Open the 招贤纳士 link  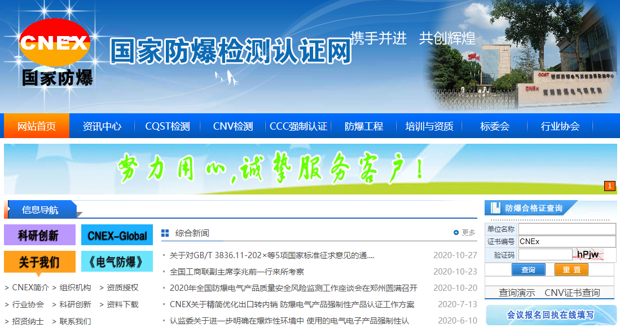28,321
